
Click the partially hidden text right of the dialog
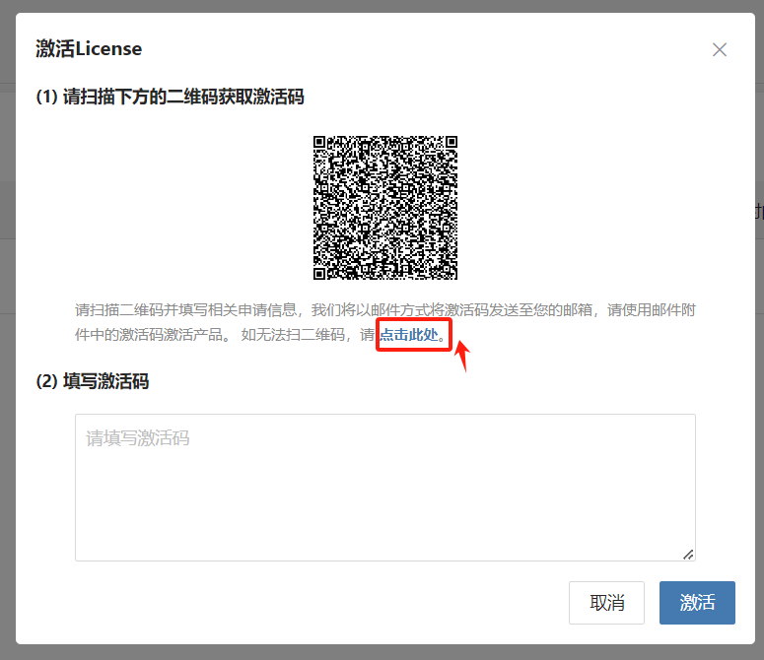(760, 212)
